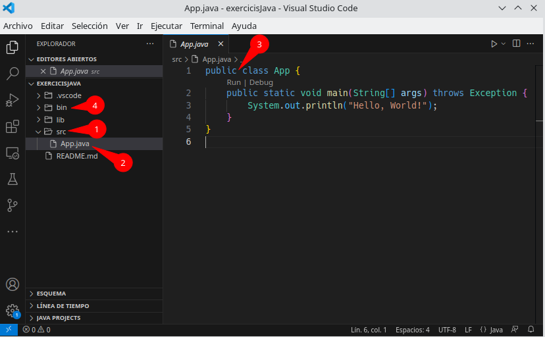
Task: Open the Accounts icon
Action: click(13, 284)
